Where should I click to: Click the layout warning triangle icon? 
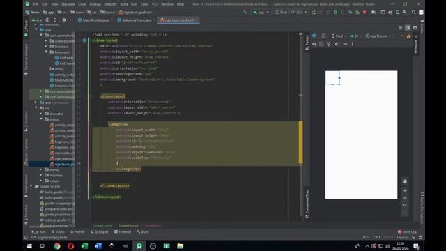pos(409,36)
